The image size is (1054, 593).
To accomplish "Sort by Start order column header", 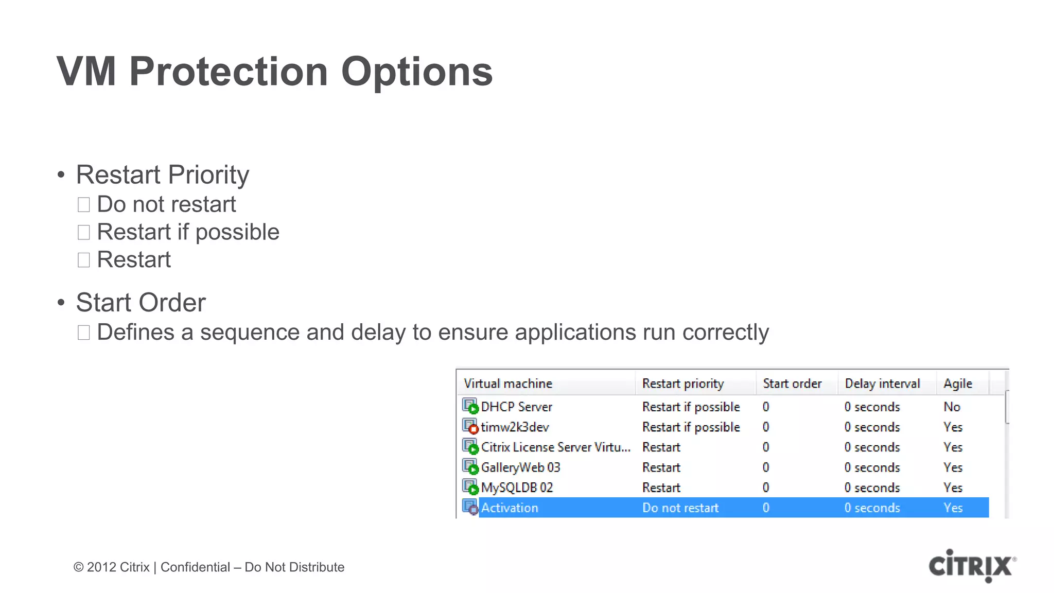I will 797,383.
